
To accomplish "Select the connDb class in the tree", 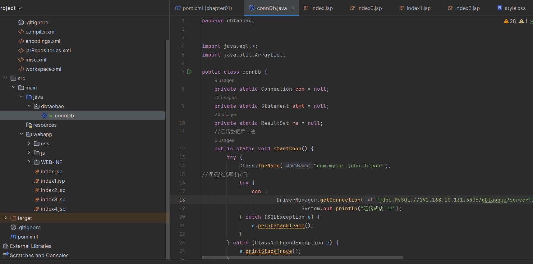I will (x=64, y=116).
